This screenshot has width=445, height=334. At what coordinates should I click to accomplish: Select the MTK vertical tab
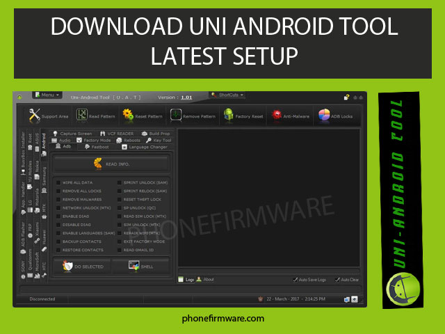tap(44, 211)
